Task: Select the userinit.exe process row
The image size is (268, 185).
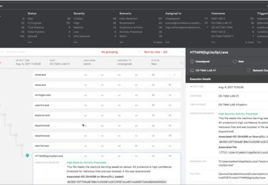Action: (107, 105)
